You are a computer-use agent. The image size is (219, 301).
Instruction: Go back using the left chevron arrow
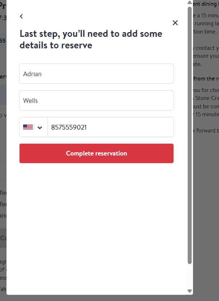coord(21,16)
